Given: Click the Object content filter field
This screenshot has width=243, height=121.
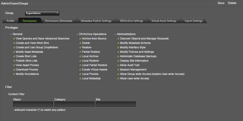Looking at the screenshot, I should [x=33, y=104].
